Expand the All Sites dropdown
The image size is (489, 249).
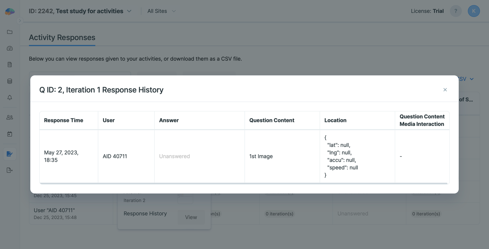[x=174, y=11]
